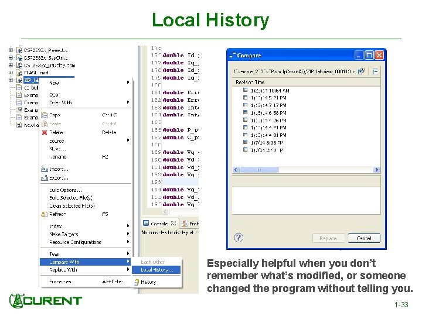The width and height of the screenshot is (422, 316).
Task: Click the compare toolbar icon beside the file path
Action: [362, 71]
